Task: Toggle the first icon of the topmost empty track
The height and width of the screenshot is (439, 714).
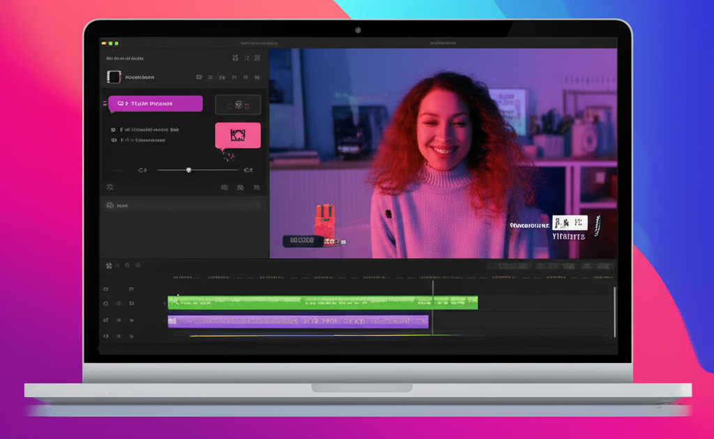Action: [x=106, y=289]
